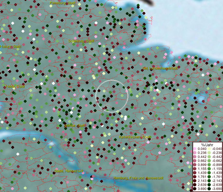Pick the -0.442 legend swatch

tap(209, 157)
